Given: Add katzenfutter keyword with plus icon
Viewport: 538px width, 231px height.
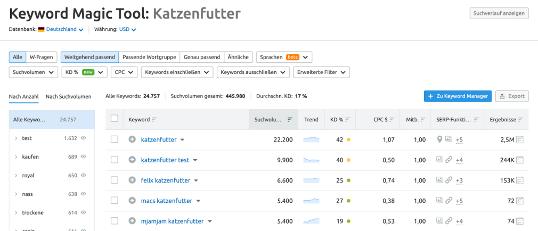Looking at the screenshot, I should tap(132, 139).
